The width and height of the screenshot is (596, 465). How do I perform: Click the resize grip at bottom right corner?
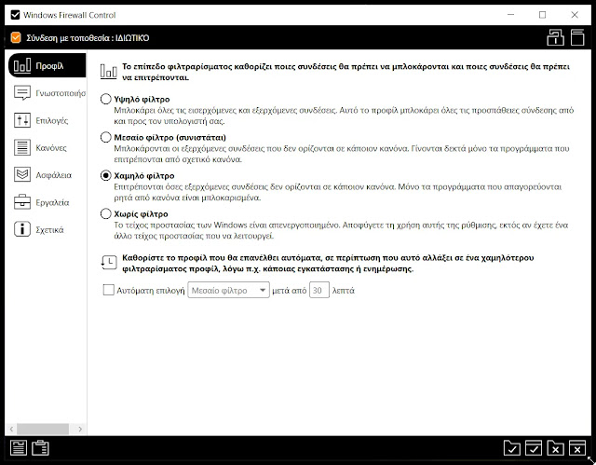click(591, 460)
